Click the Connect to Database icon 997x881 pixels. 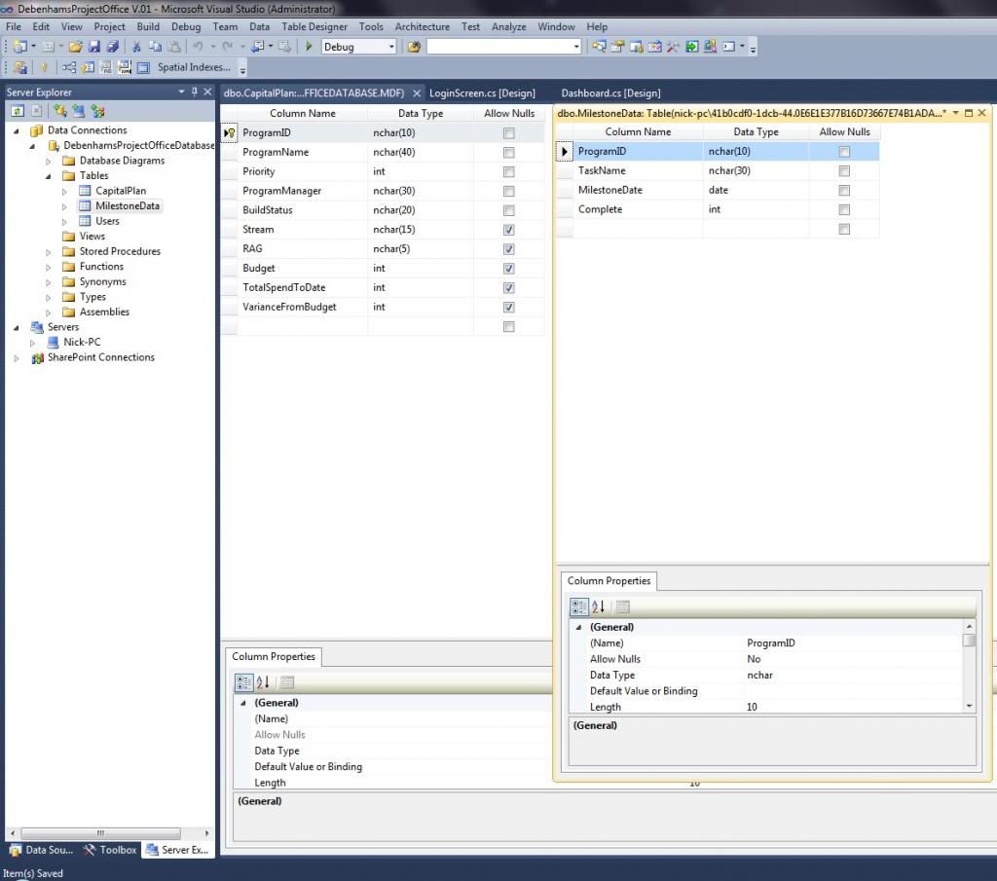pos(59,111)
